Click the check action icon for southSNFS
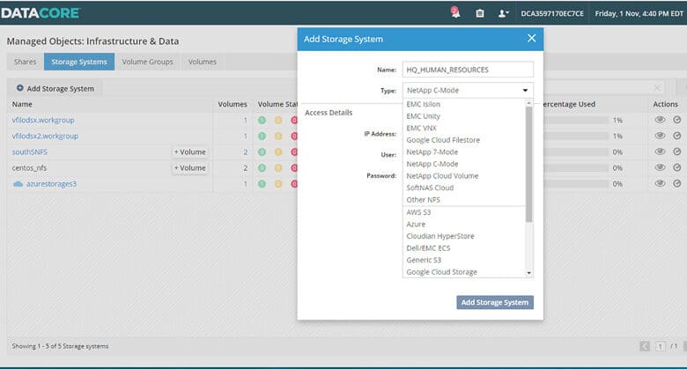The image size is (687, 369). (x=677, y=151)
